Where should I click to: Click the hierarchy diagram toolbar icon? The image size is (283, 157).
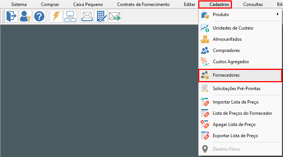tap(70, 16)
